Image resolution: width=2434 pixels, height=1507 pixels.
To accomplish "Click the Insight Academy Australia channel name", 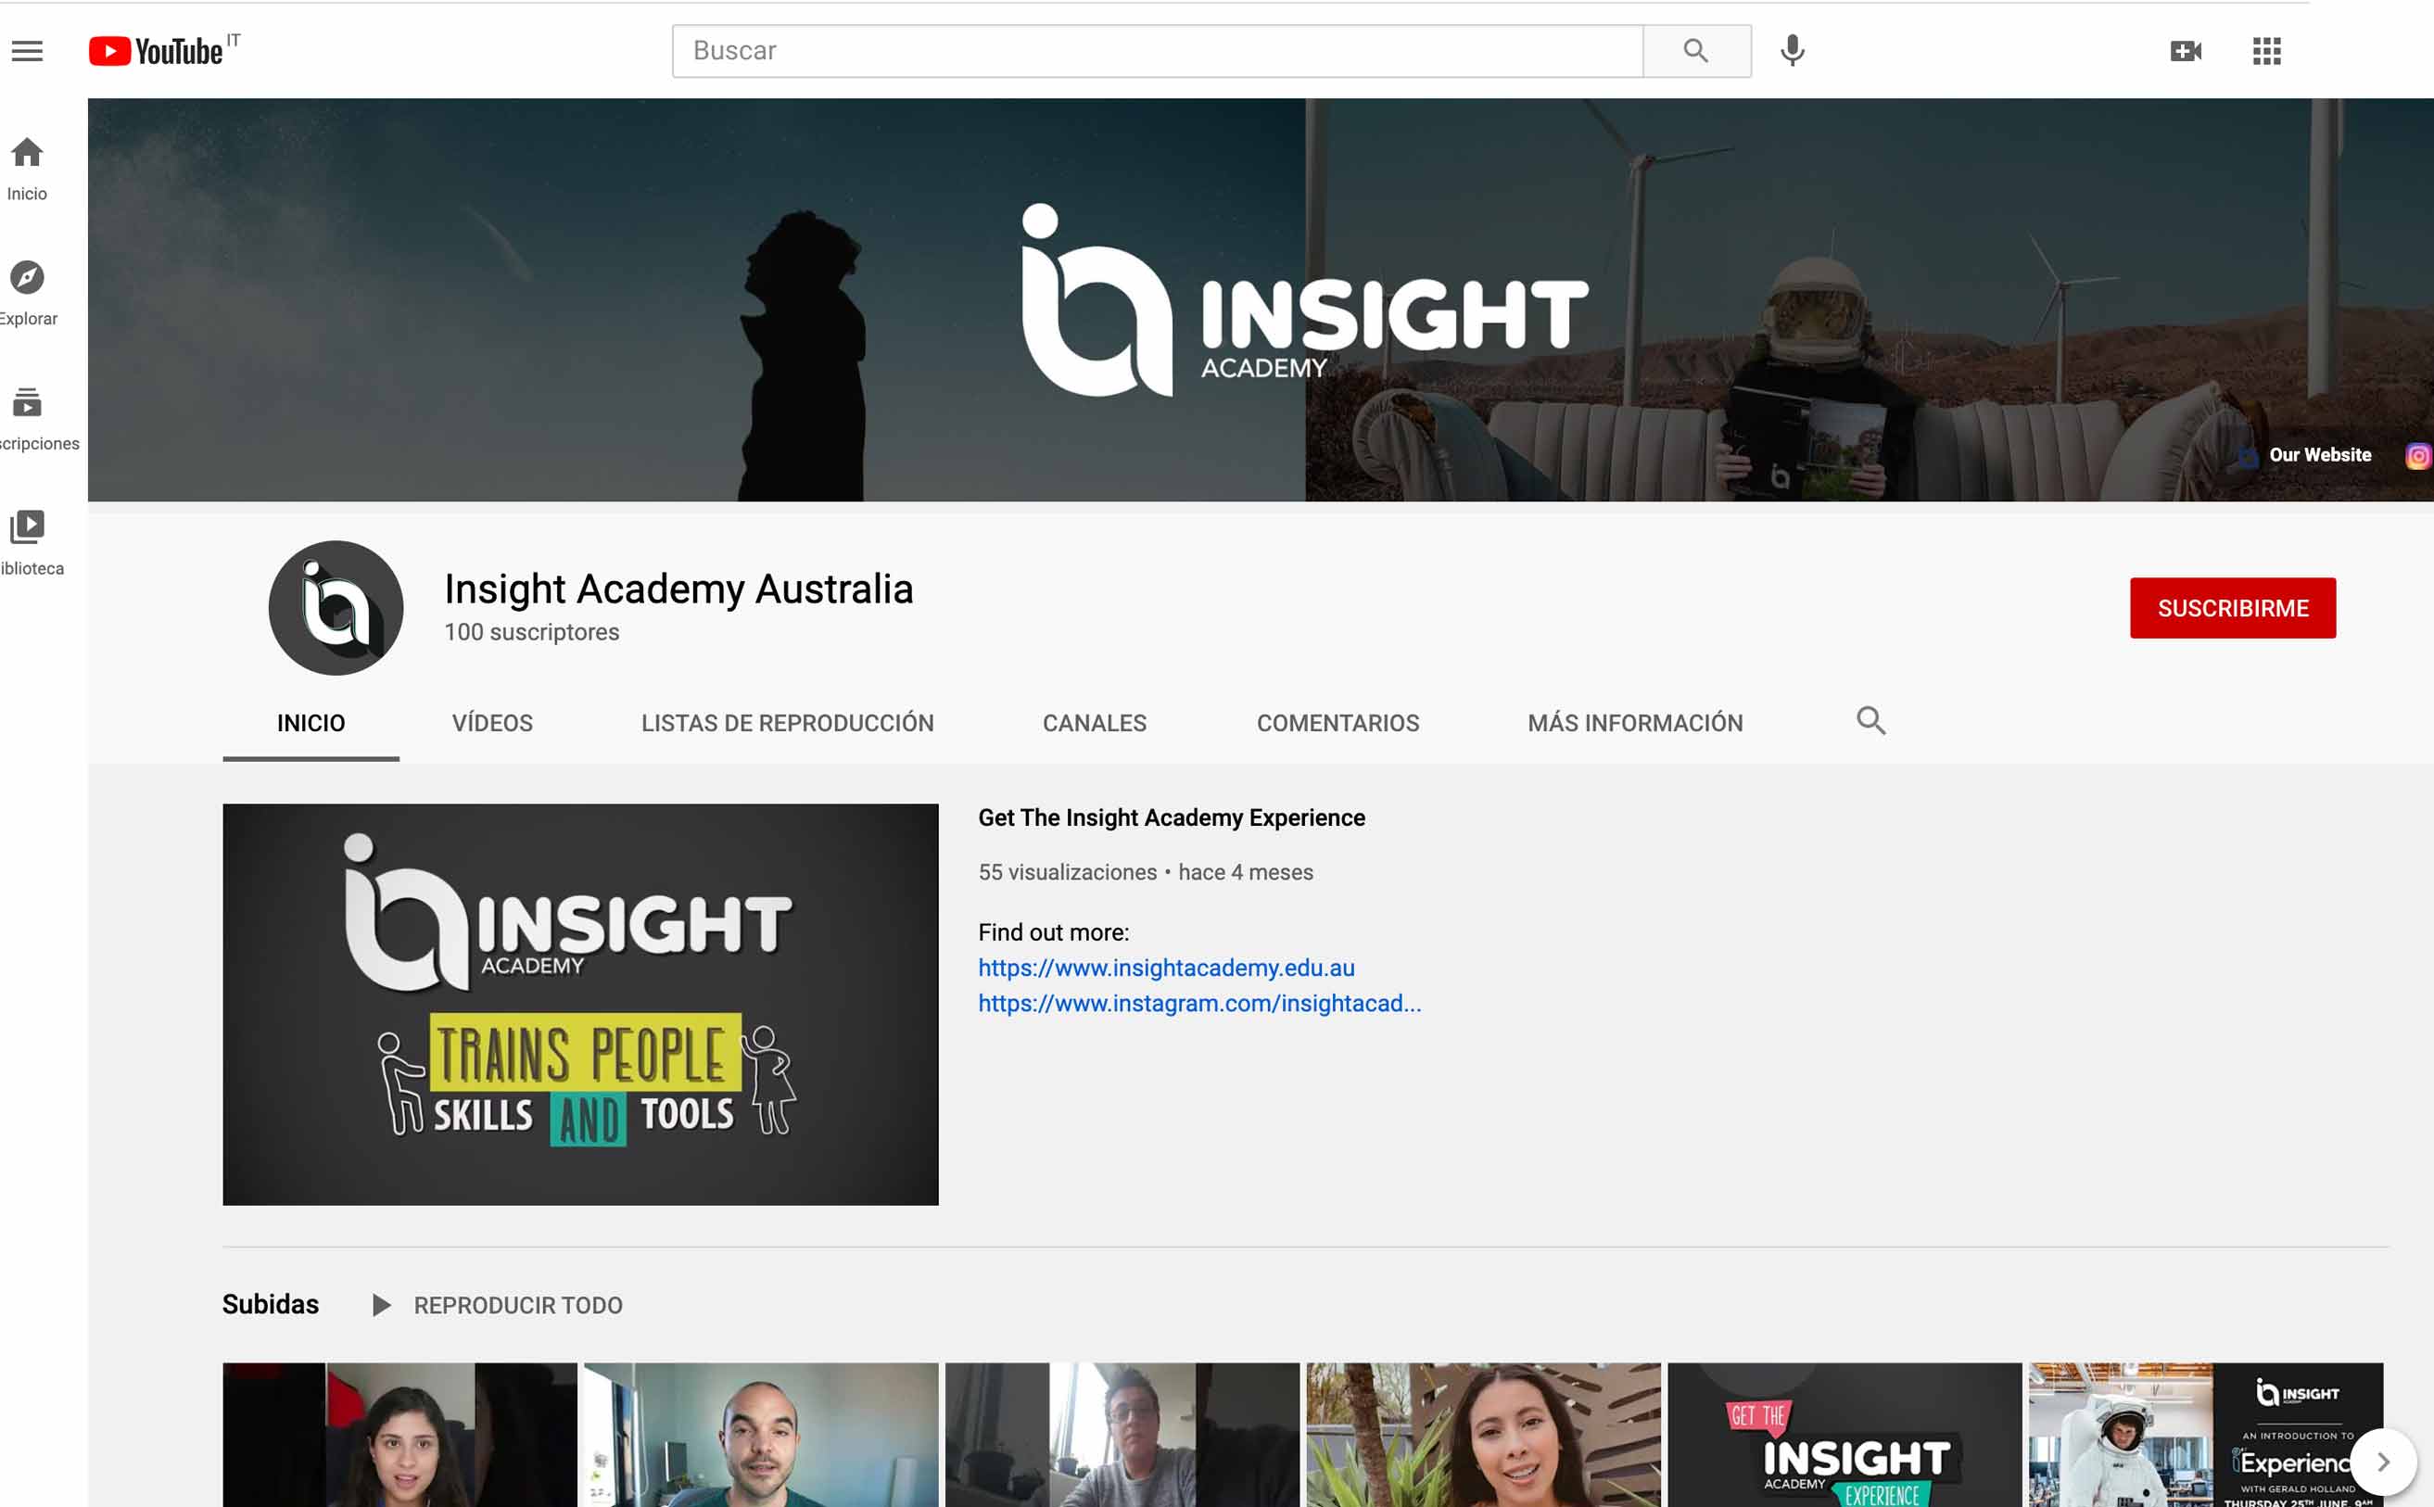I will (678, 589).
